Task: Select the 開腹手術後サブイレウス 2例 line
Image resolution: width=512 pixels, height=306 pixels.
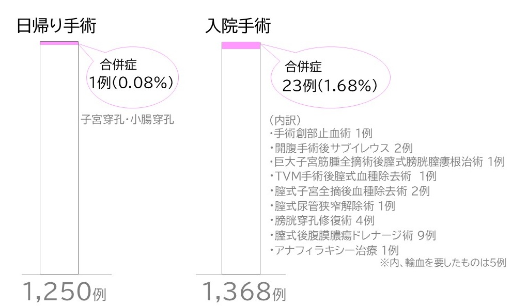Action: coord(342,148)
